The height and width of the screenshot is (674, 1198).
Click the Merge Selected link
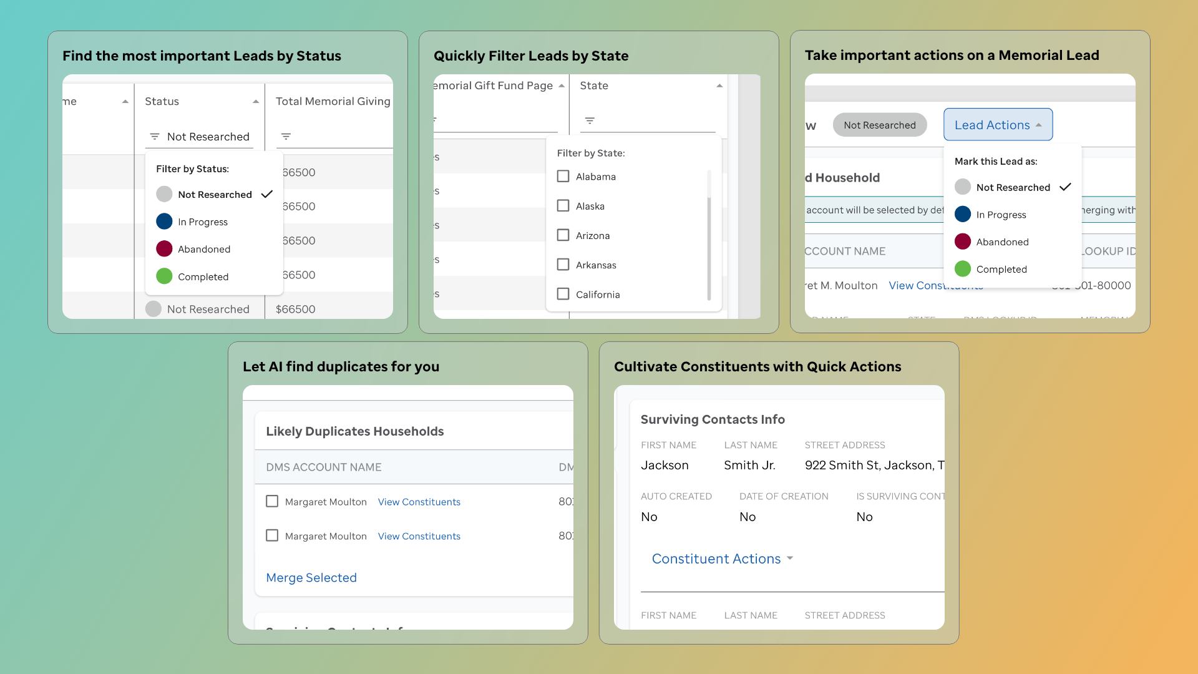(311, 577)
